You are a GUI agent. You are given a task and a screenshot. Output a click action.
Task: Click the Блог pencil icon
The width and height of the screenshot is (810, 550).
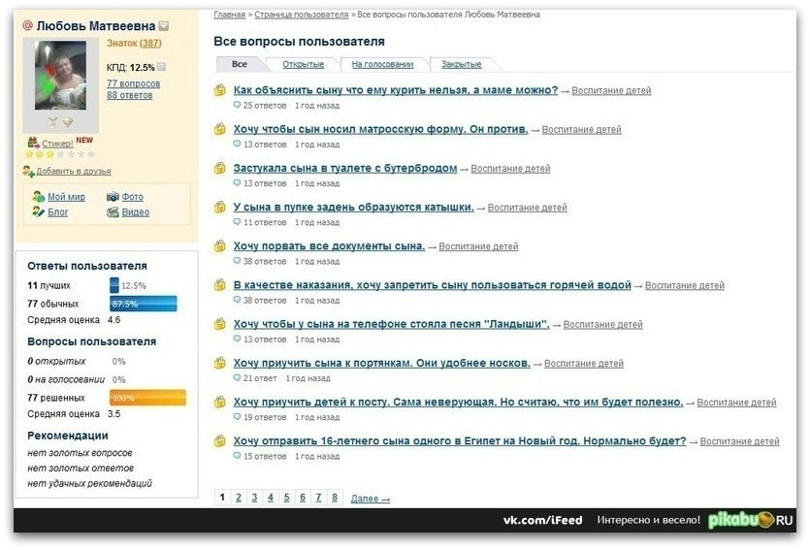38,211
